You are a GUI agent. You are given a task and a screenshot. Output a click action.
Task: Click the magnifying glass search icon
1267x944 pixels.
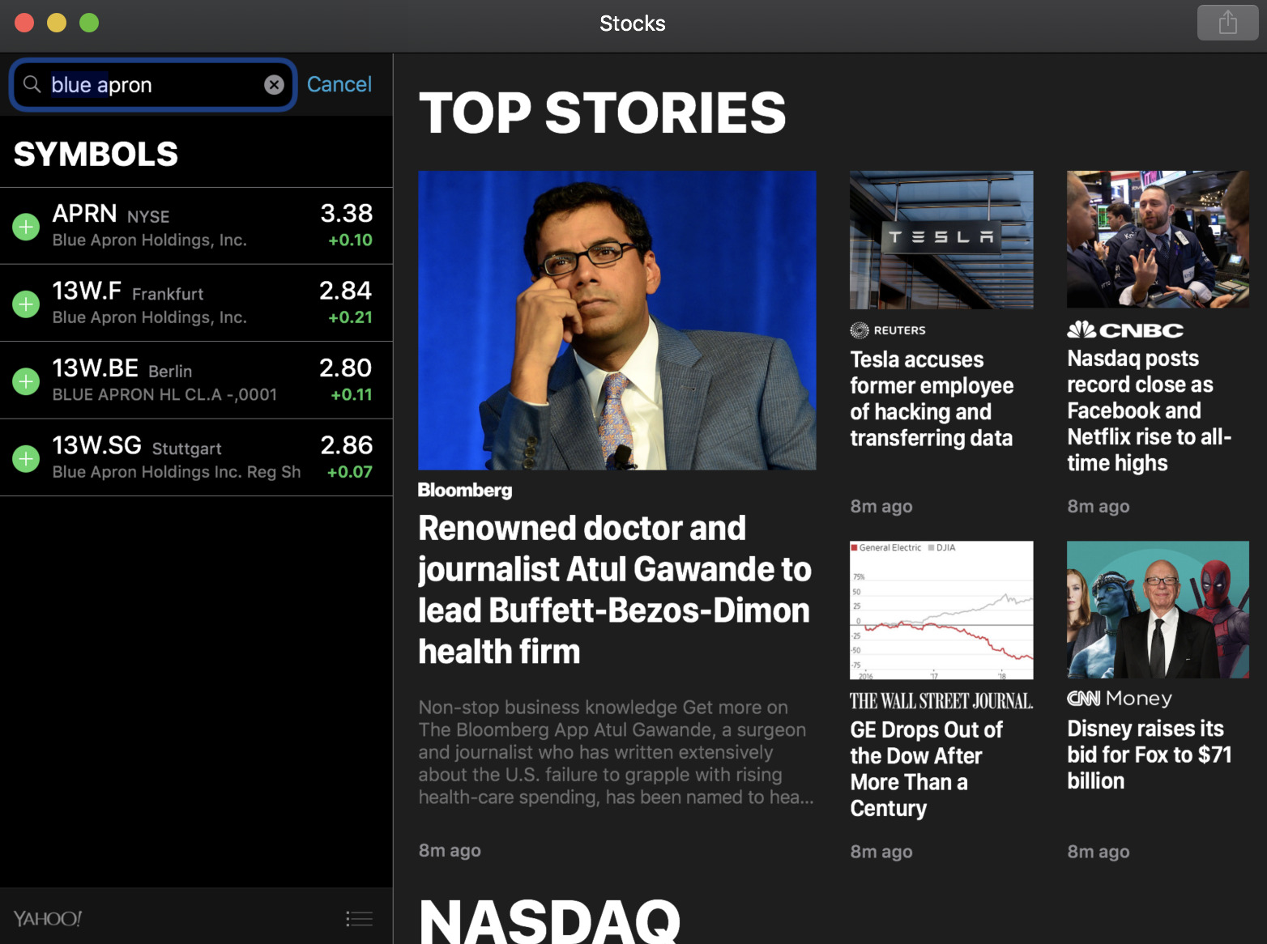coord(32,84)
